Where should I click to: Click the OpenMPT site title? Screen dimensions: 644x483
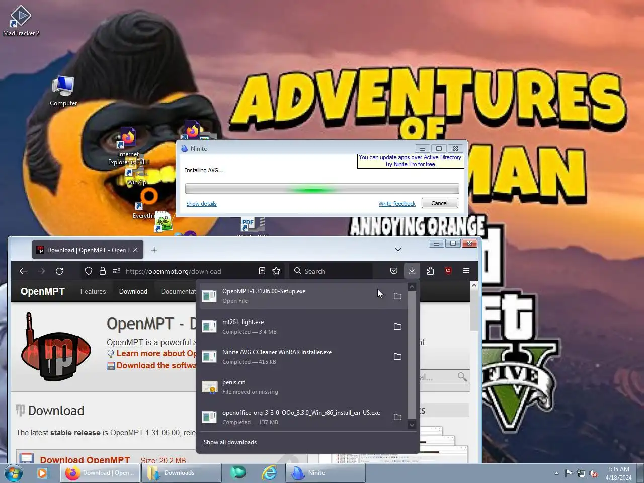click(x=43, y=291)
